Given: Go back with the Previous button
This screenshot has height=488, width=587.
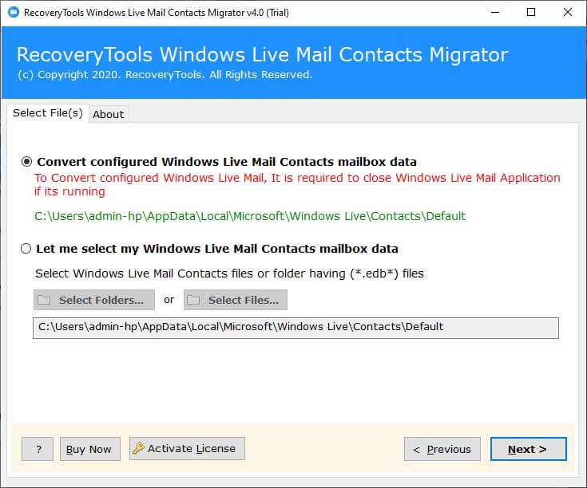Looking at the screenshot, I should point(442,449).
